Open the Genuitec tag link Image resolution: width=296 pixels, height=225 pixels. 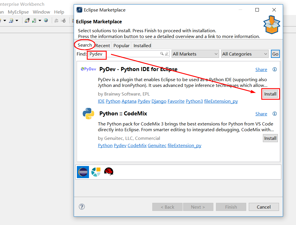pos(157,146)
